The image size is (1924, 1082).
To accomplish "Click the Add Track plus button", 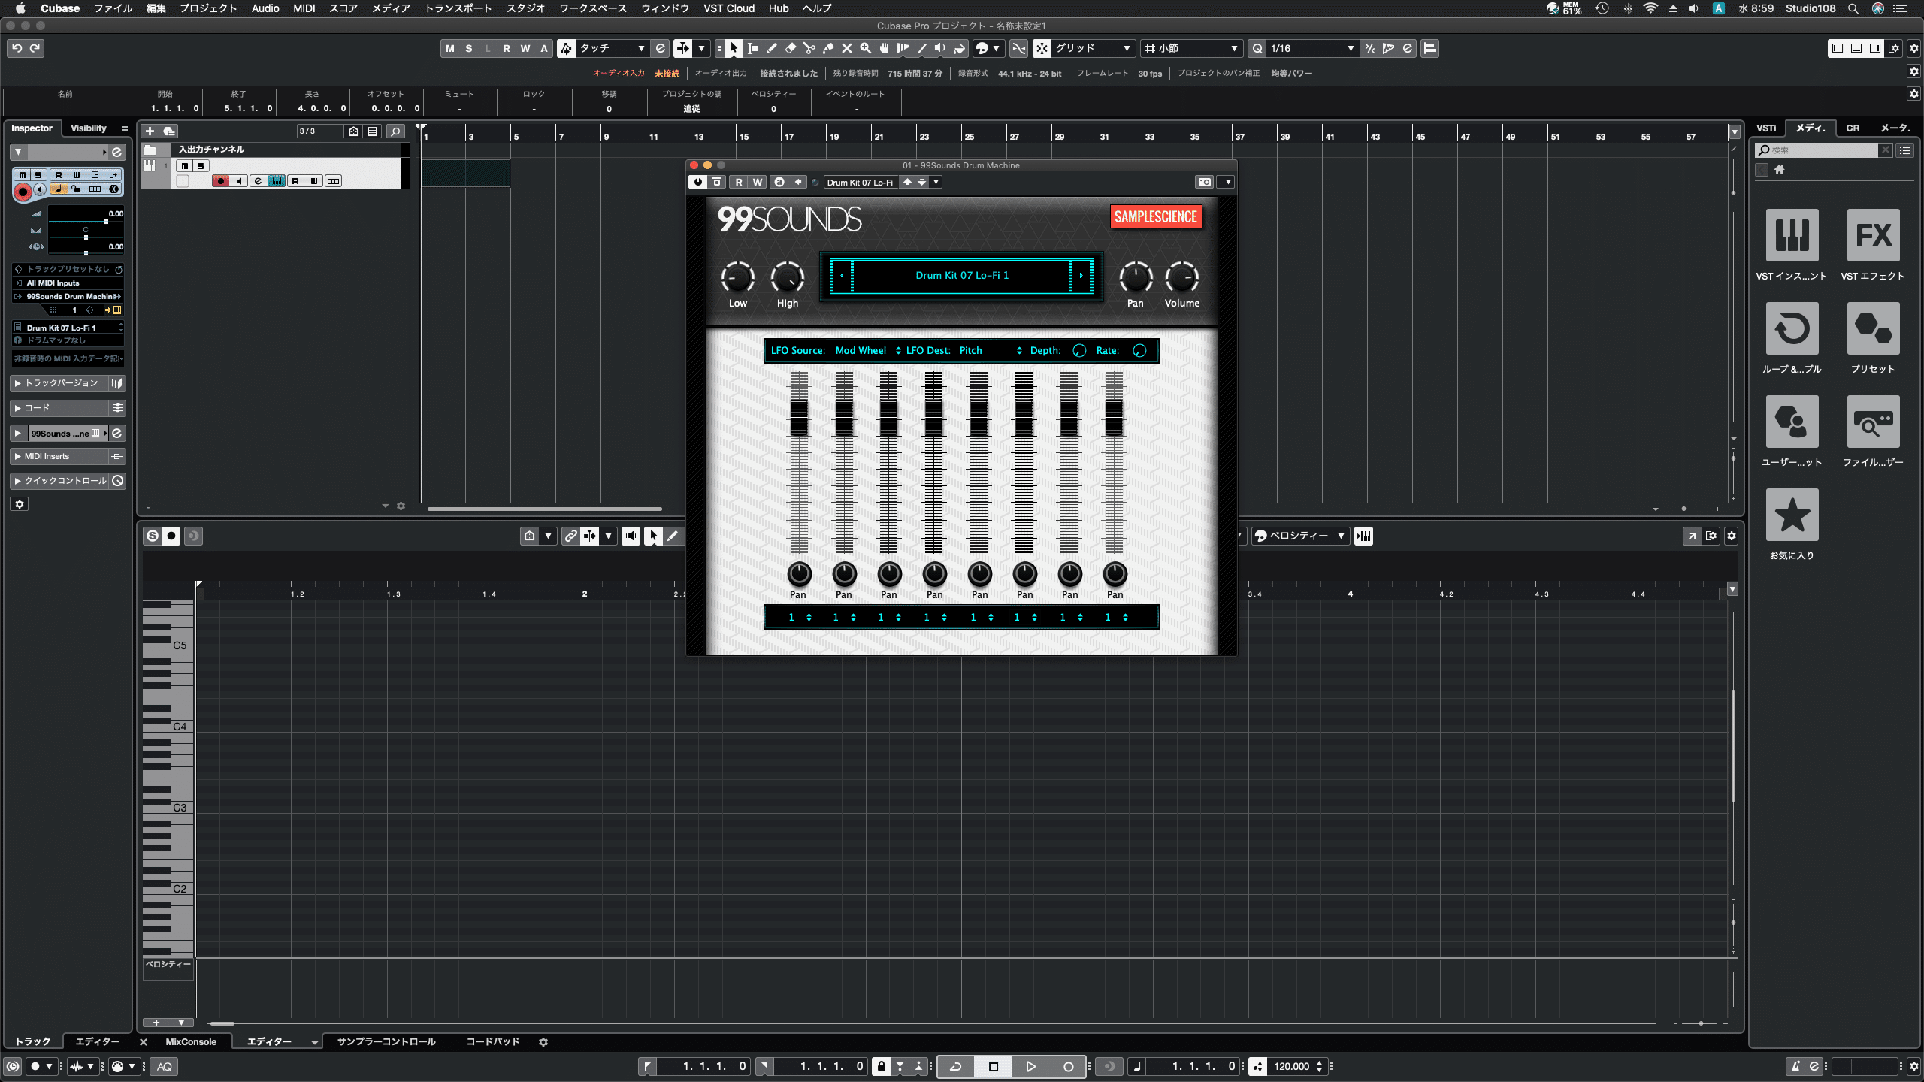I will (150, 131).
